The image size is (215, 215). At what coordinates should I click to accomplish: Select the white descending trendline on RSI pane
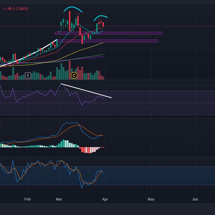[86, 91]
